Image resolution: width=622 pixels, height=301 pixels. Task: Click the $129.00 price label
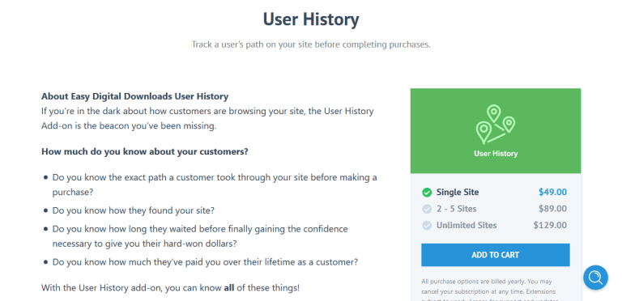point(550,226)
